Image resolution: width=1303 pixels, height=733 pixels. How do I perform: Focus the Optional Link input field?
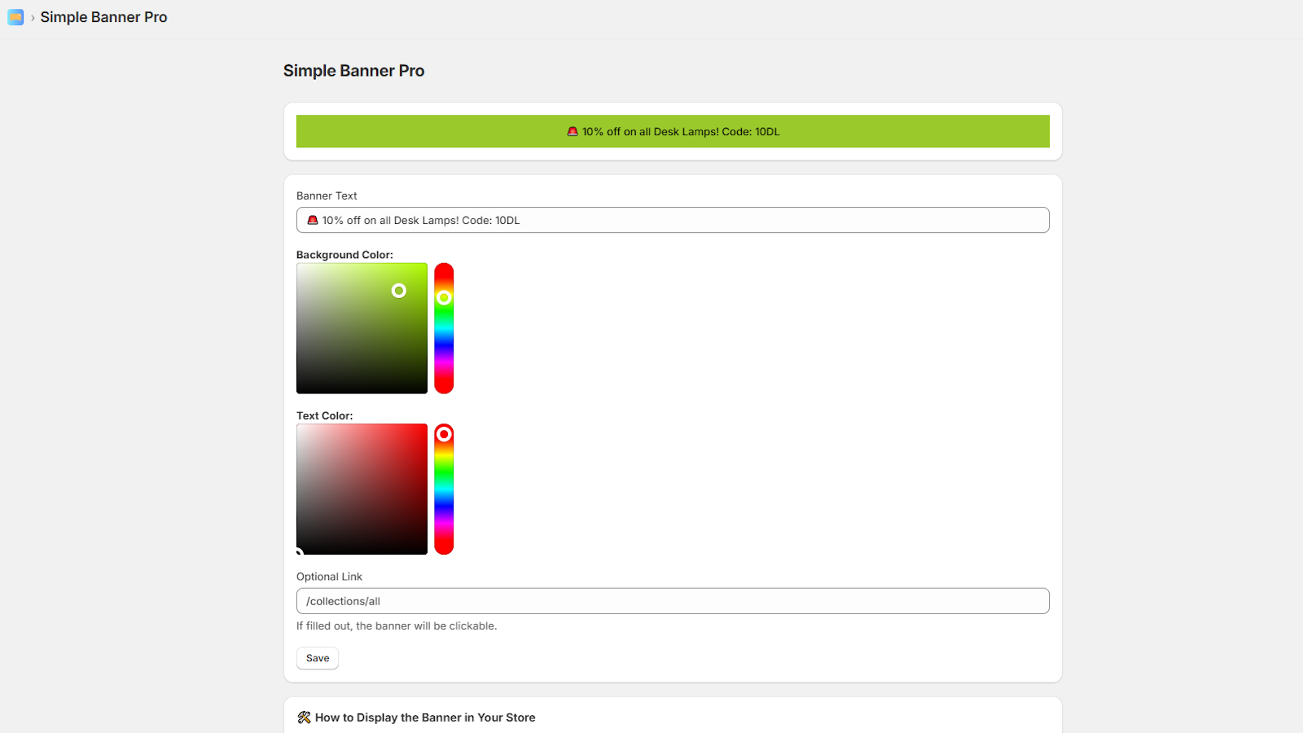(x=673, y=601)
